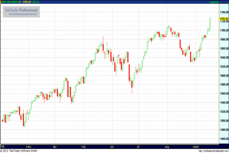
Task: Click the '13 year label on time axis
Action: (x=3, y=146)
